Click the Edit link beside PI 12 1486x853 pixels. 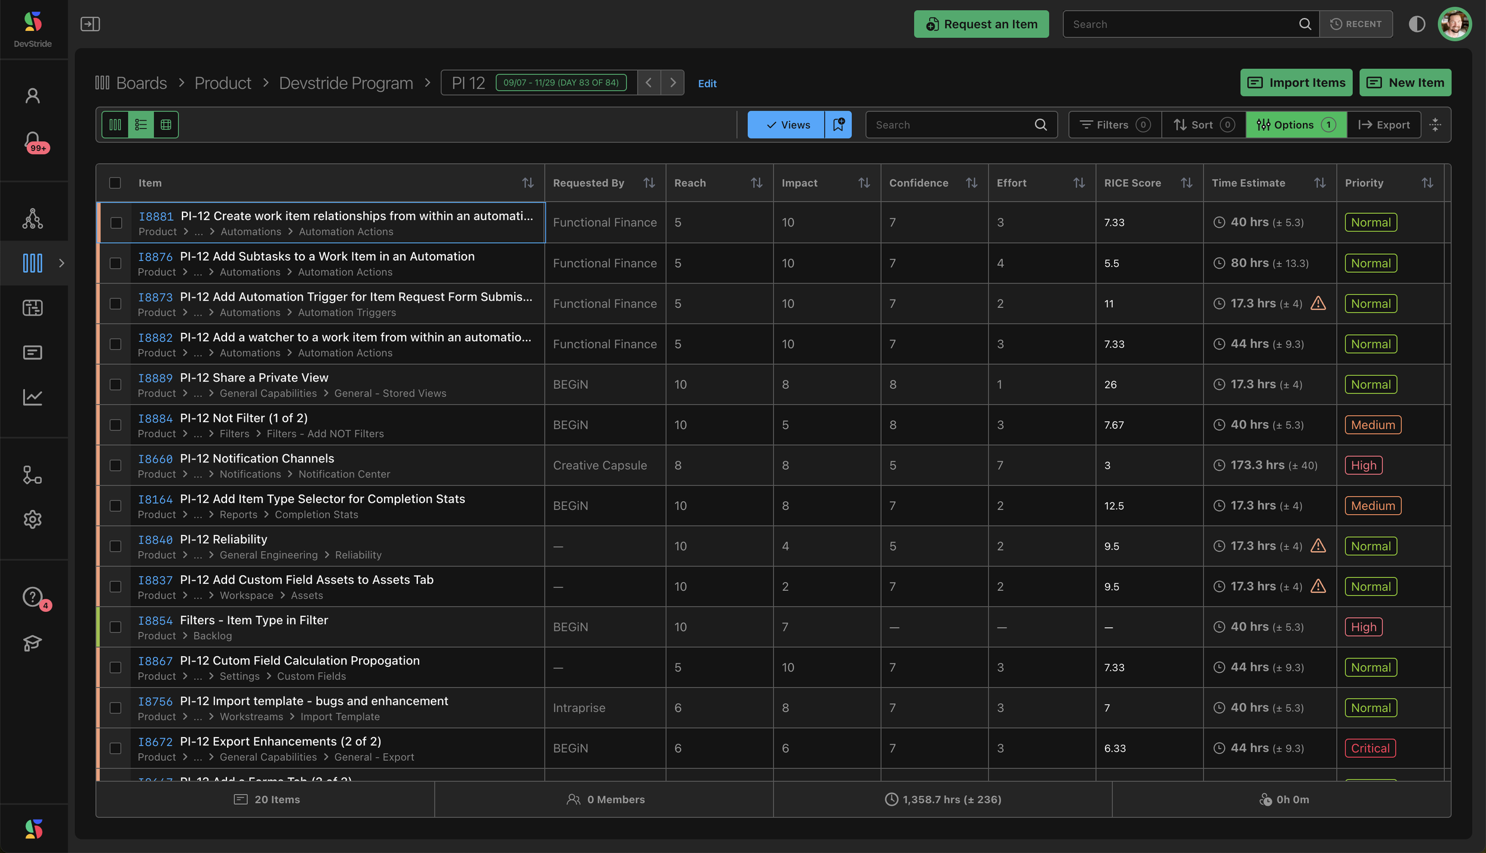click(x=707, y=83)
